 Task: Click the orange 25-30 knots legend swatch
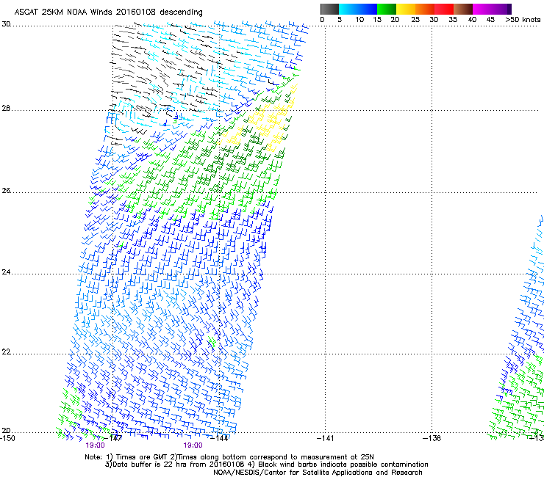tap(425, 9)
